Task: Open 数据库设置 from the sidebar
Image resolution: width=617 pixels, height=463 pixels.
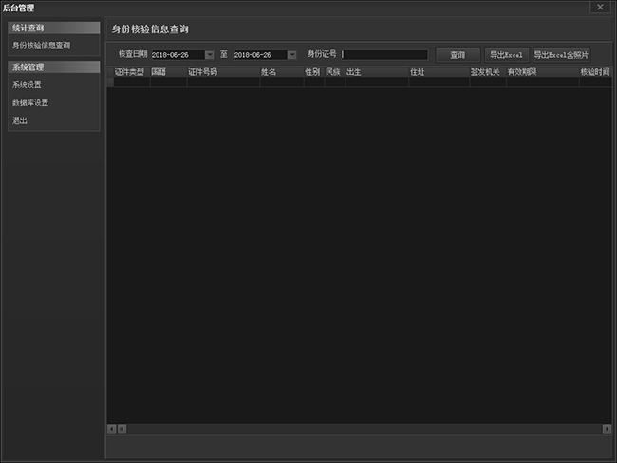Action: pyautogui.click(x=30, y=102)
